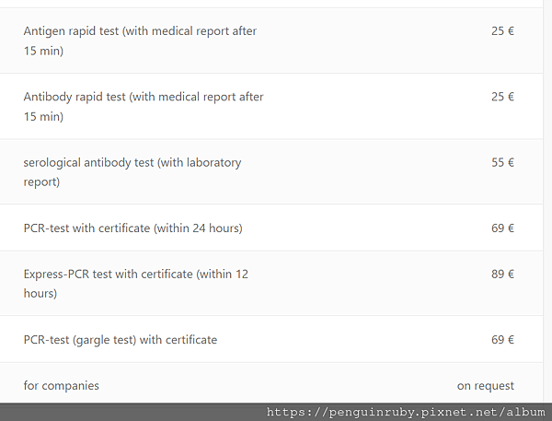Open the penguinruby.pixnet.net album URL
The image size is (552, 421).
(x=406, y=412)
